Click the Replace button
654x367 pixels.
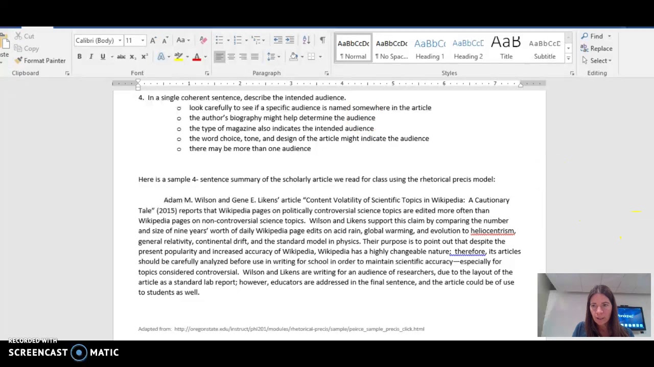point(596,48)
